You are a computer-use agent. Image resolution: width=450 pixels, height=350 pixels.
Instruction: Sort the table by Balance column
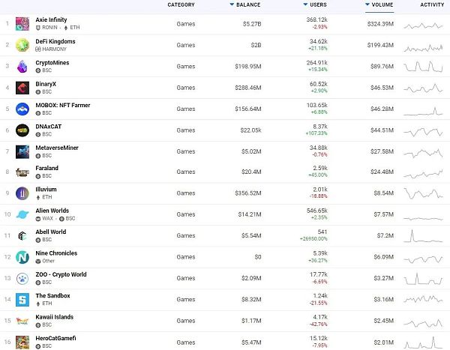[248, 5]
